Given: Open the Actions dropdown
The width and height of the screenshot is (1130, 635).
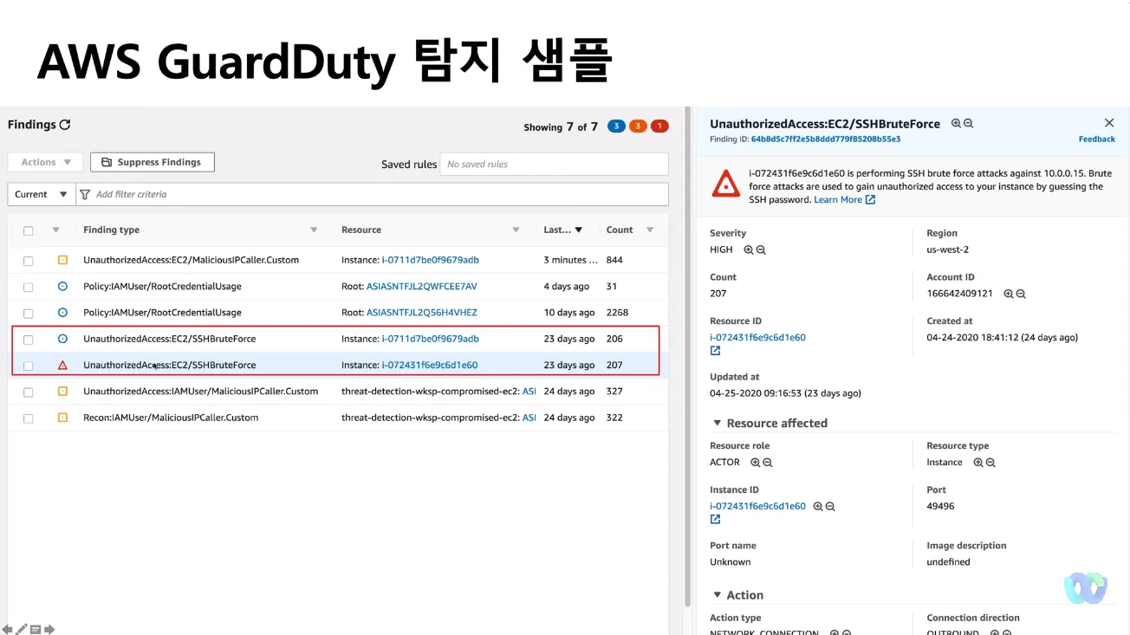Looking at the screenshot, I should 46,162.
